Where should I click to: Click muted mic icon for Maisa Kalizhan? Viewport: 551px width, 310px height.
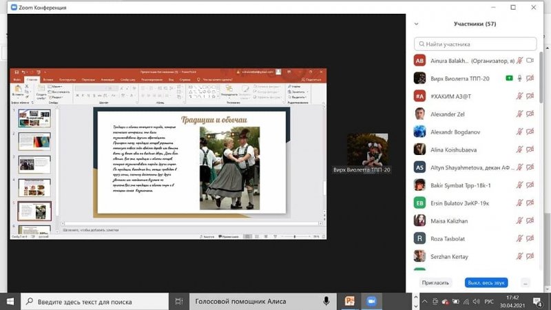click(520, 220)
